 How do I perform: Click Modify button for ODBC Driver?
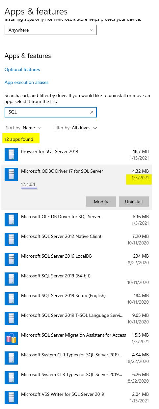101,202
